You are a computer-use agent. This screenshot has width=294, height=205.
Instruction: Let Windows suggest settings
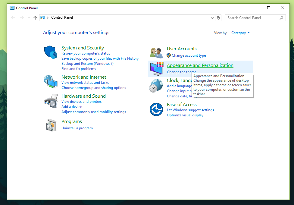[190, 110]
